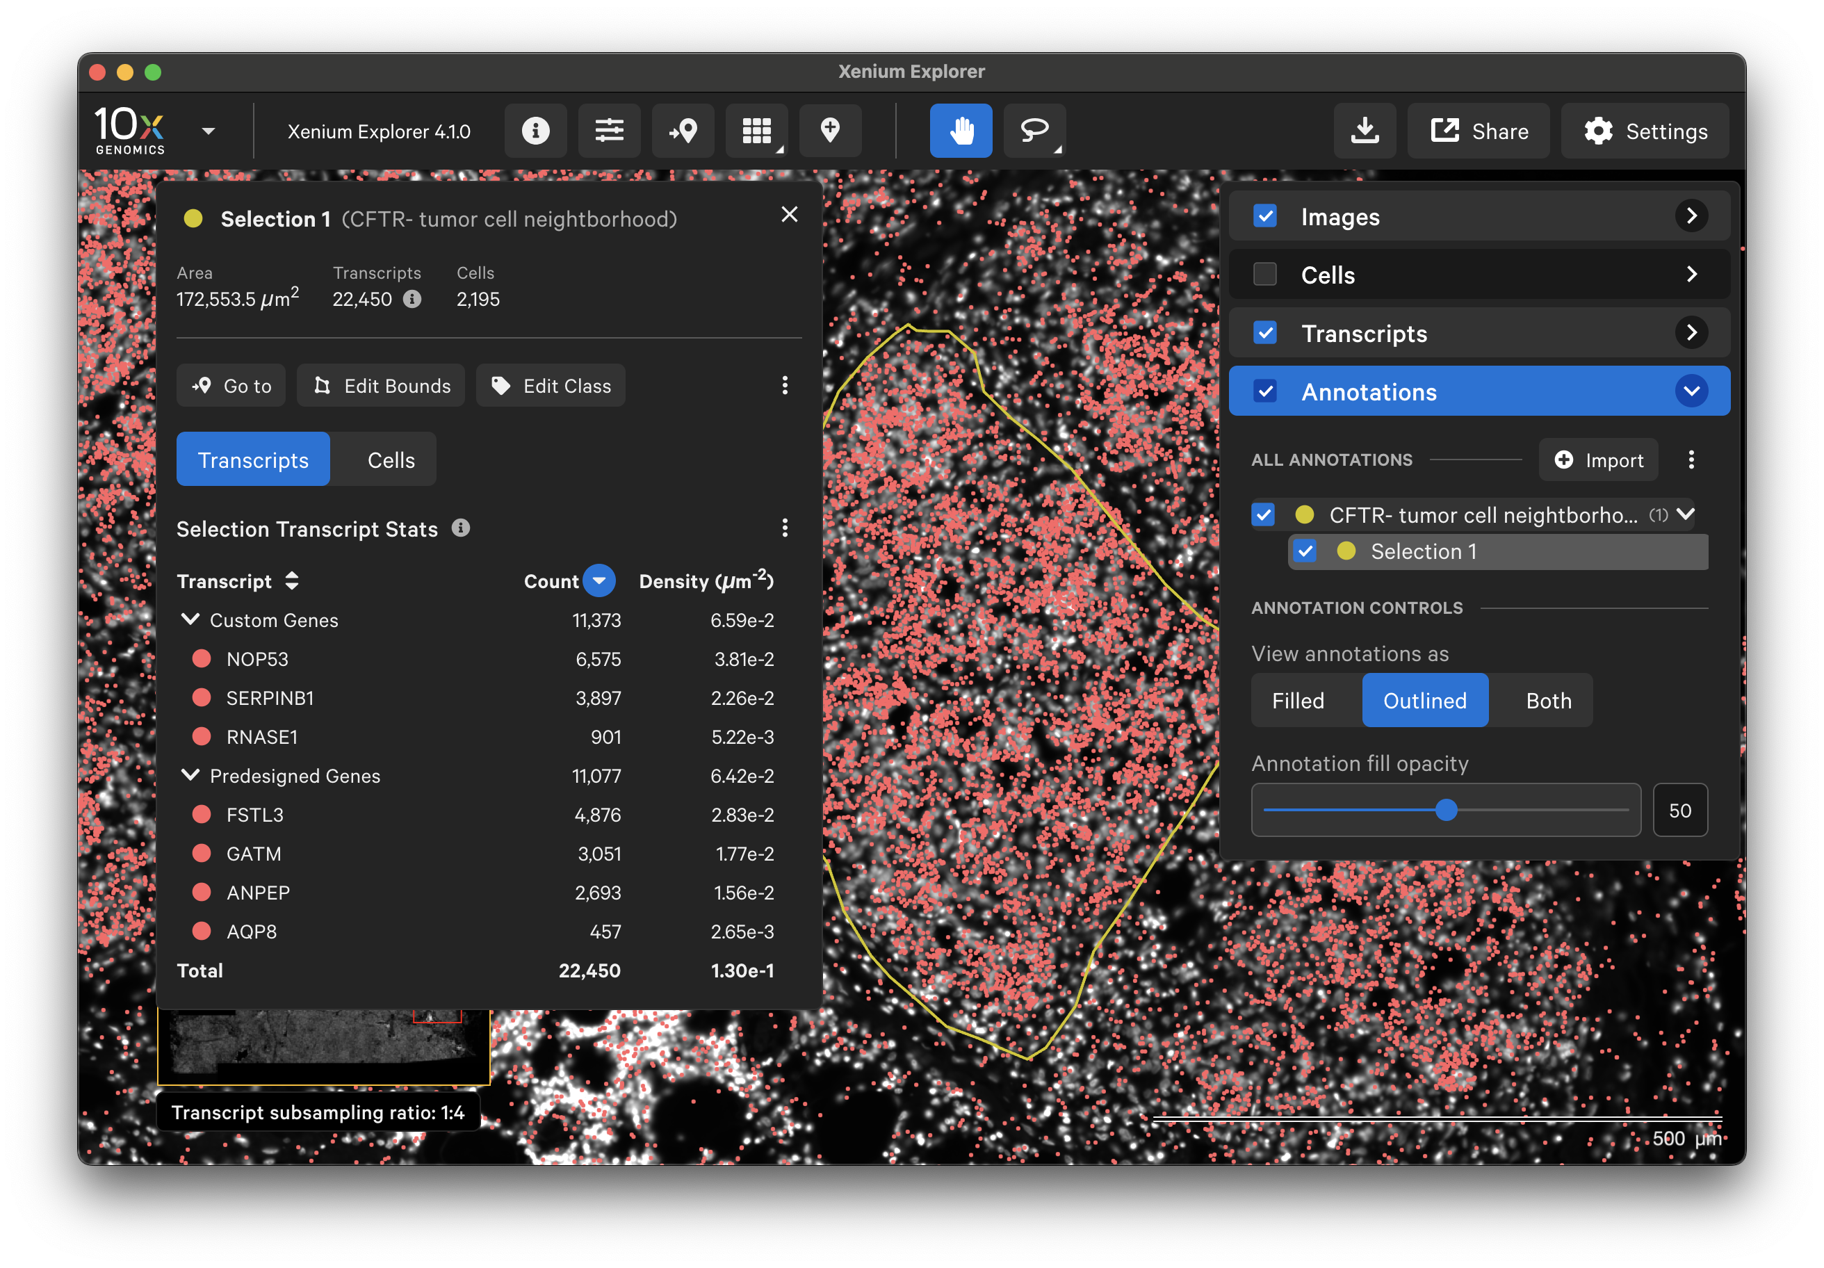The image size is (1824, 1268).
Task: Open the image adjustment sliders tool
Action: click(x=610, y=131)
